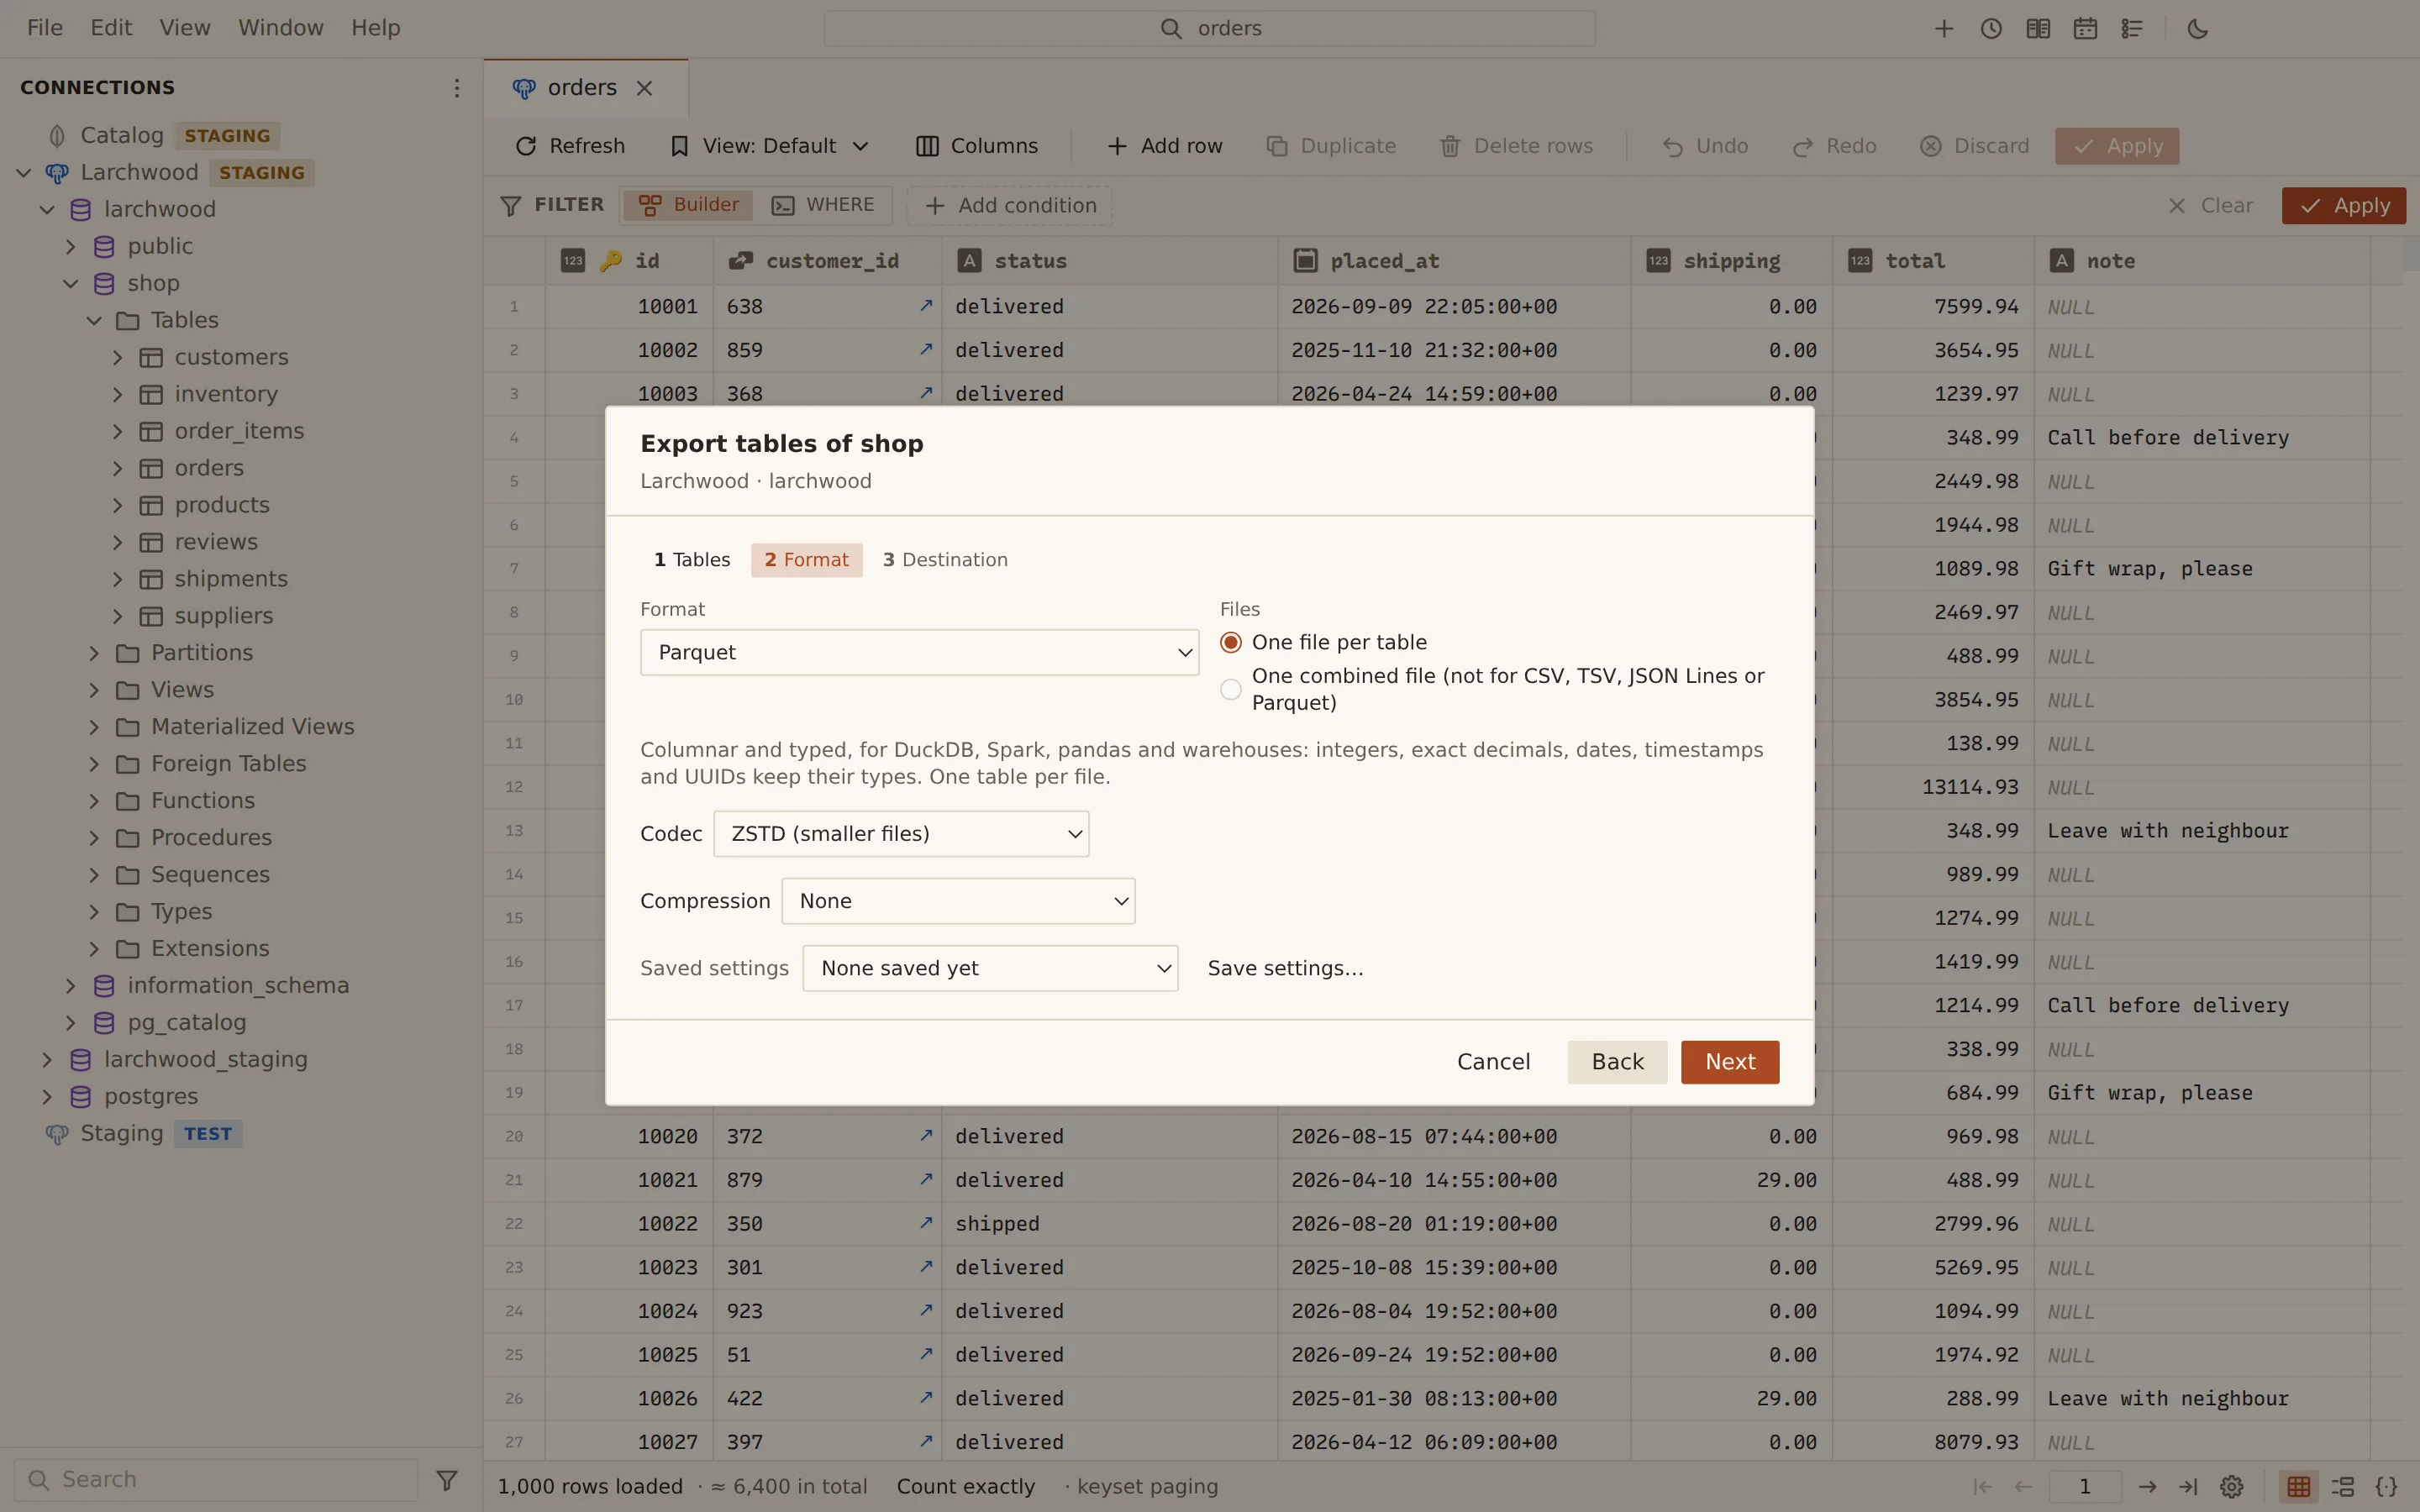This screenshot has height=1512, width=2420.
Task: Select the Catalog STAGING connection
Action: (x=164, y=135)
